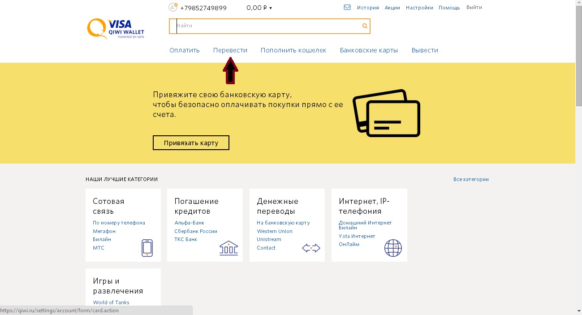Open the Все категории link
Image resolution: width=582 pixels, height=315 pixels.
click(x=471, y=179)
